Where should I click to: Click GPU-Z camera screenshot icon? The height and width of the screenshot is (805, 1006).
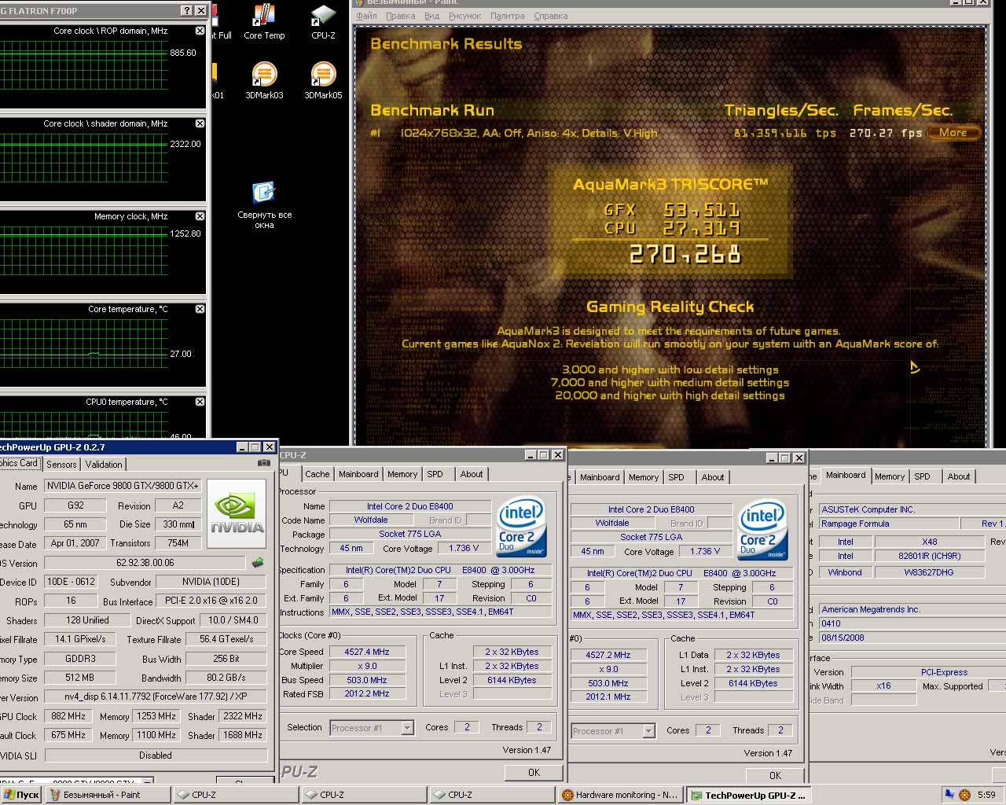pos(264,463)
